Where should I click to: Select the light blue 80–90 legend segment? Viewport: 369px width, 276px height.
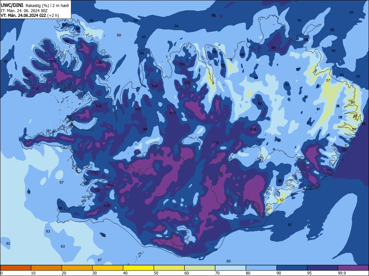pos(261,268)
